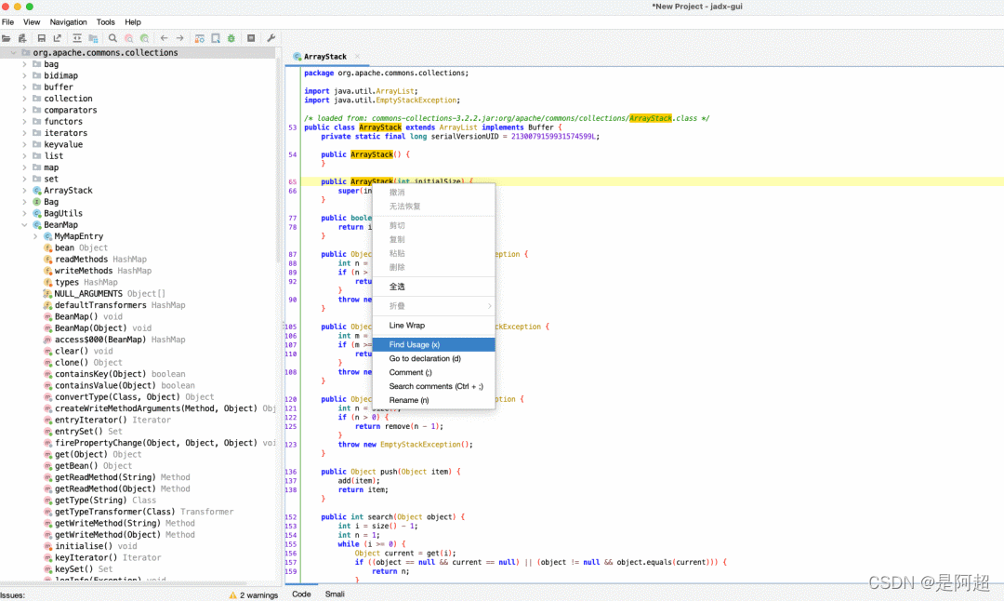Select defaultTransformers field in tree

[100, 306]
